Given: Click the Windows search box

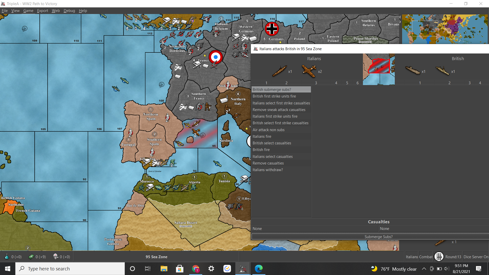Looking at the screenshot, I should click(70, 269).
